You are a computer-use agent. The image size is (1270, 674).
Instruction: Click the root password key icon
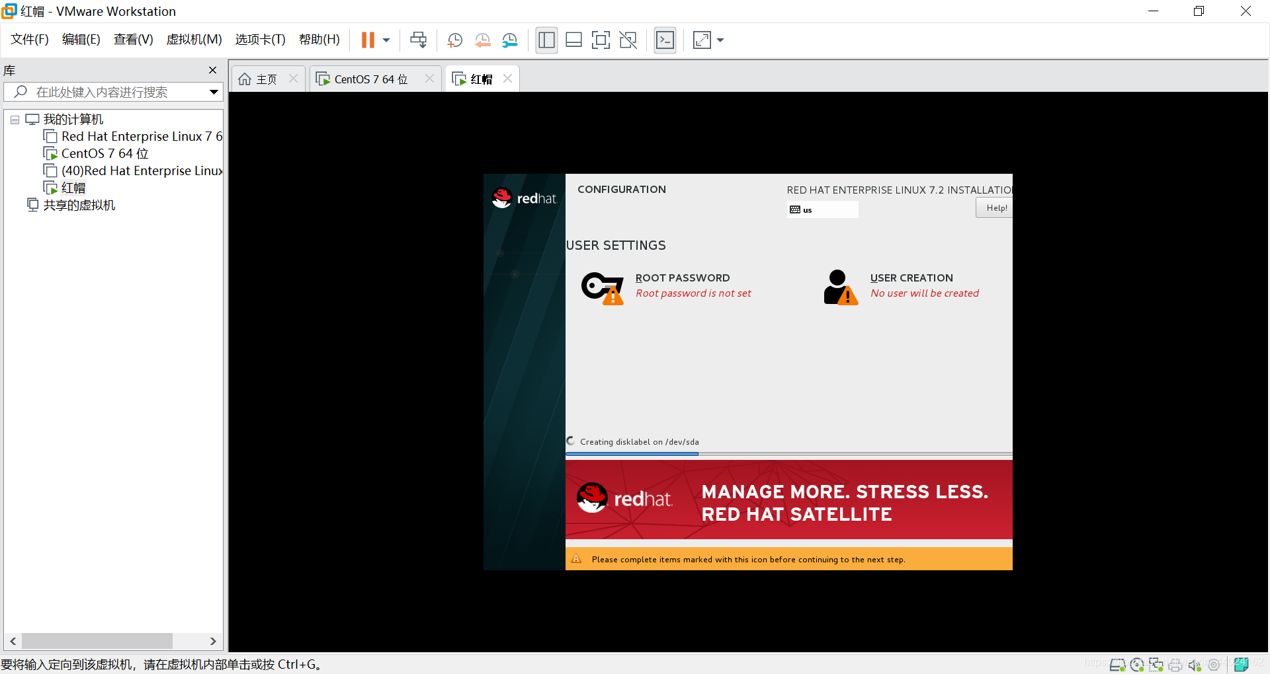[603, 287]
